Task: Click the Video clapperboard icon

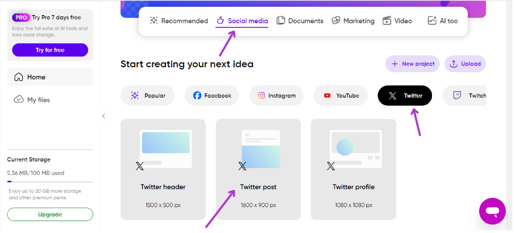Action: [386, 21]
